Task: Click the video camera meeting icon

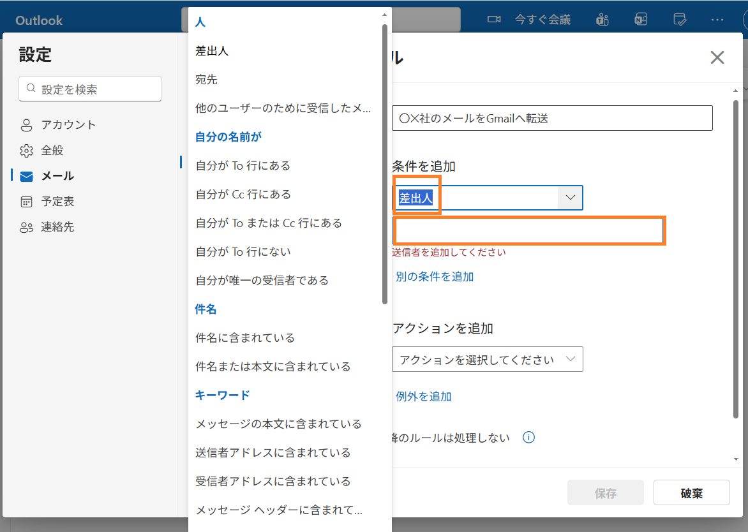Action: click(493, 20)
